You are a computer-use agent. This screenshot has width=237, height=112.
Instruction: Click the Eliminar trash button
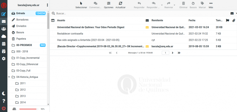tap(183, 5)
